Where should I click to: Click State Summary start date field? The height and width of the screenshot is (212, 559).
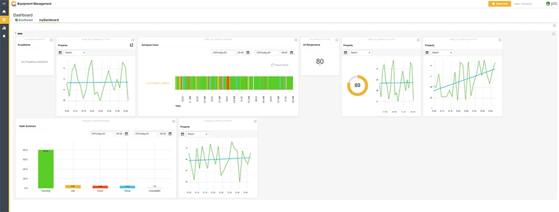(101, 134)
